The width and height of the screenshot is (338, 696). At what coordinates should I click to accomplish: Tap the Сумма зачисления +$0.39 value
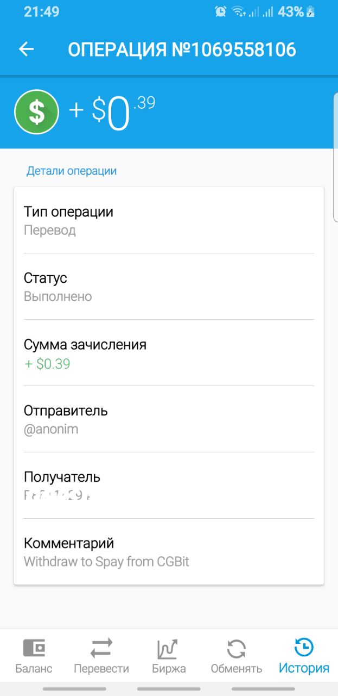(x=48, y=364)
